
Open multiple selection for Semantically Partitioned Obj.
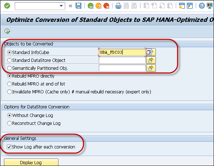point(151,68)
